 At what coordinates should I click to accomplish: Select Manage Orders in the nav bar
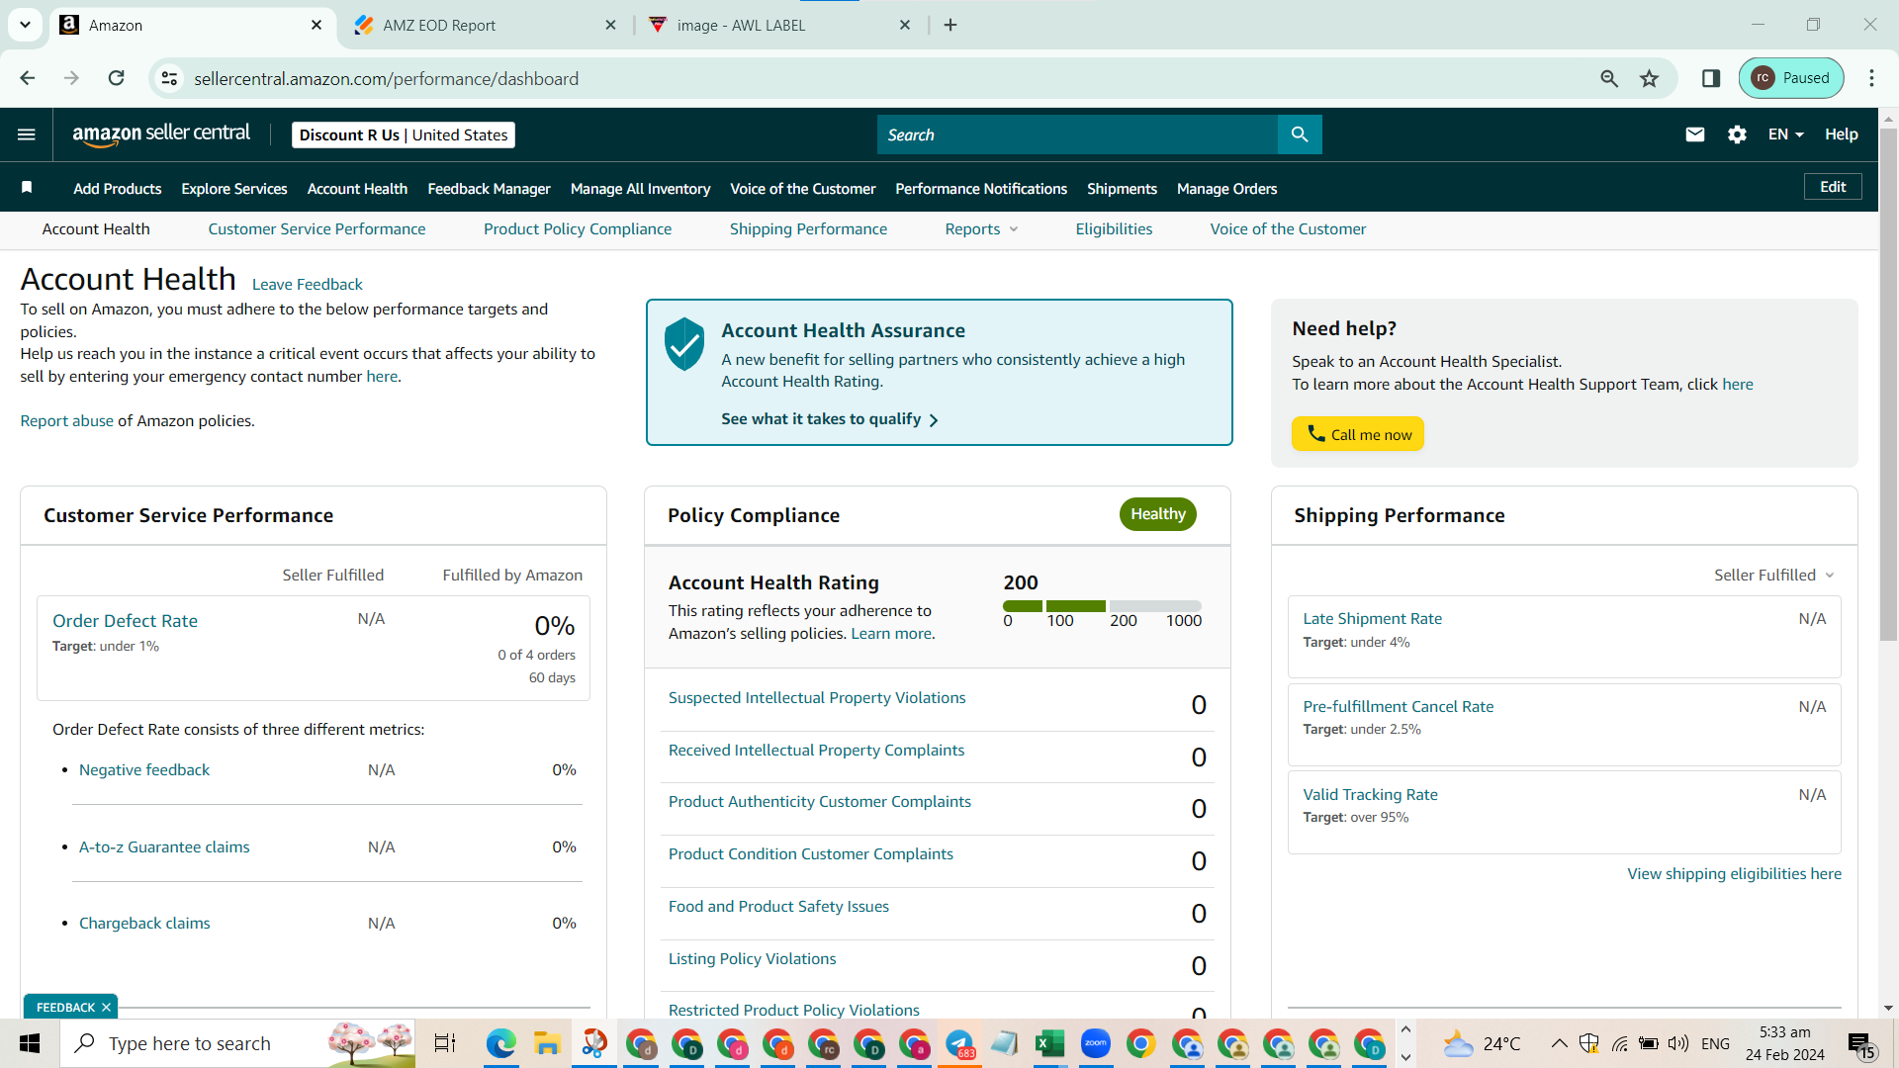[1226, 189]
